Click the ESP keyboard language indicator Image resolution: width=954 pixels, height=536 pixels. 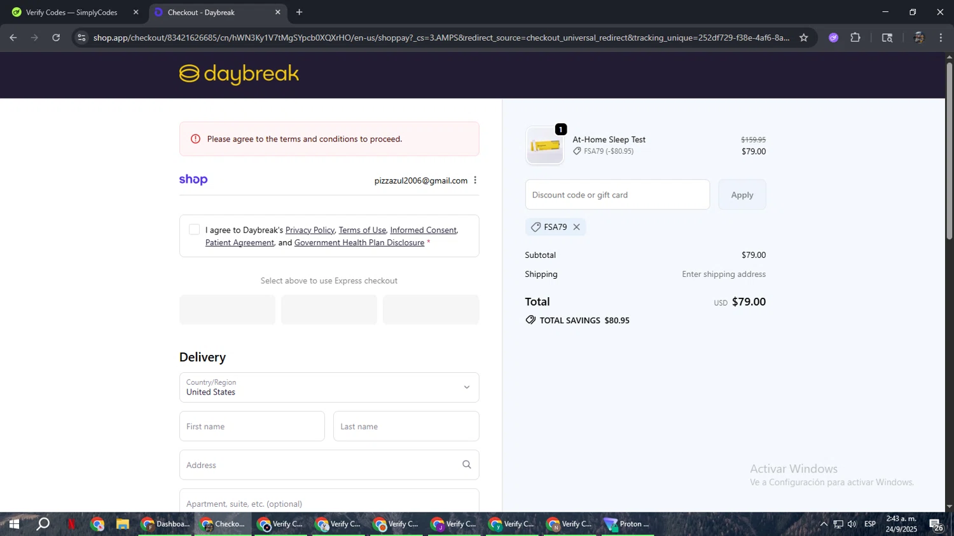(x=870, y=524)
